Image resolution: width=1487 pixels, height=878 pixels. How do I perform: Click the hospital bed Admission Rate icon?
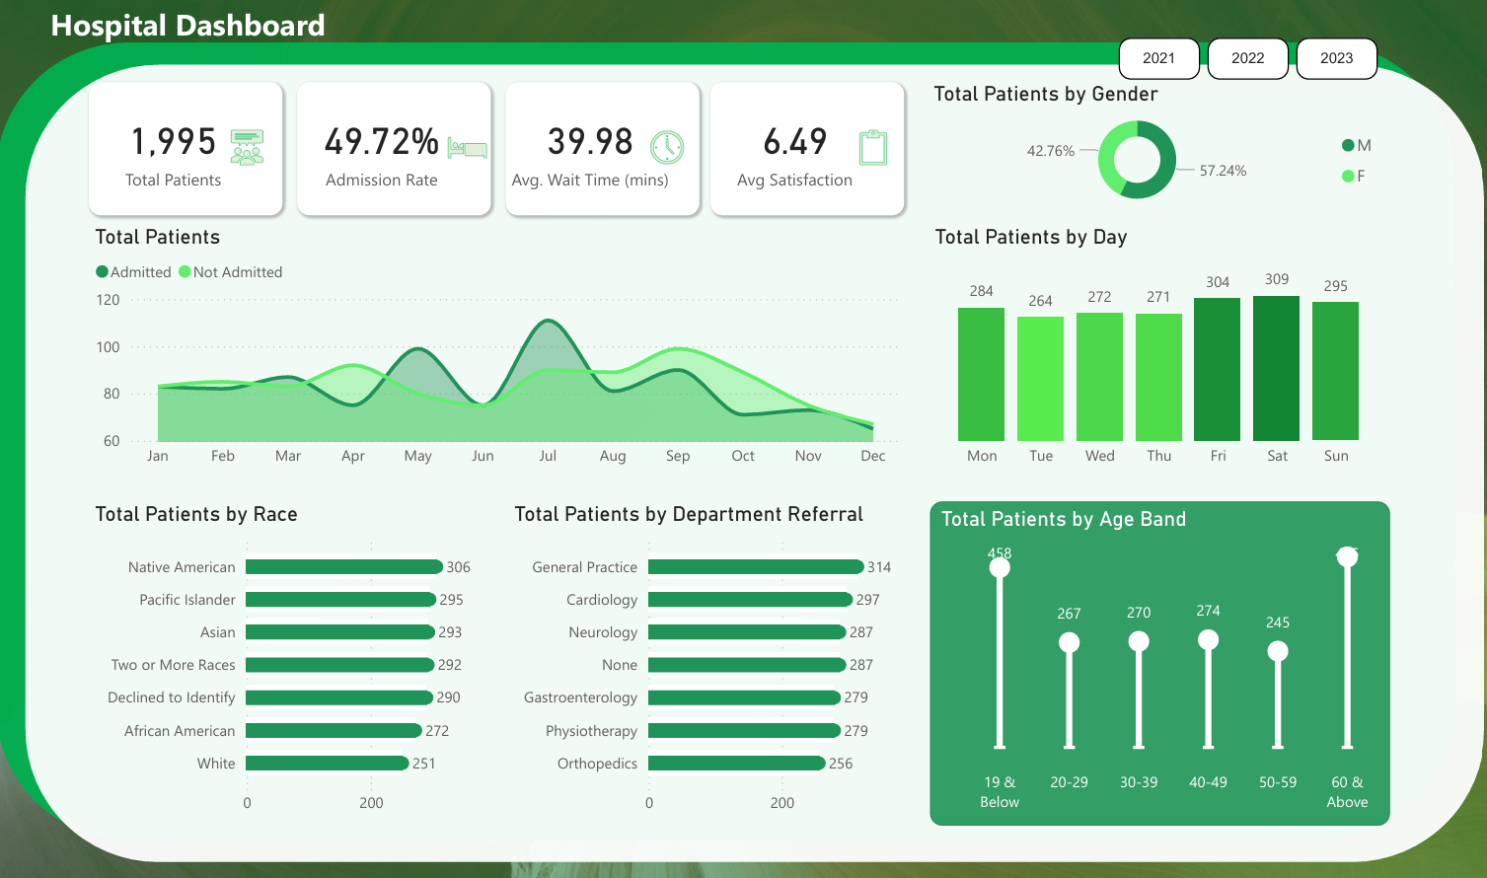click(467, 148)
